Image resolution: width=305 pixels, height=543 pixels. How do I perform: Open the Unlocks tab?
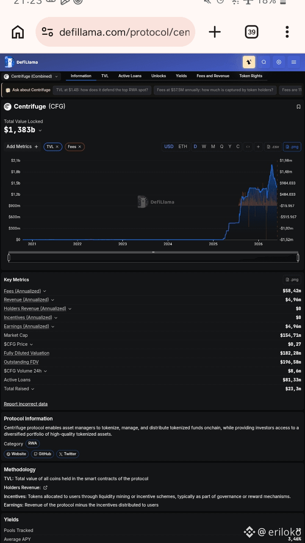click(158, 76)
